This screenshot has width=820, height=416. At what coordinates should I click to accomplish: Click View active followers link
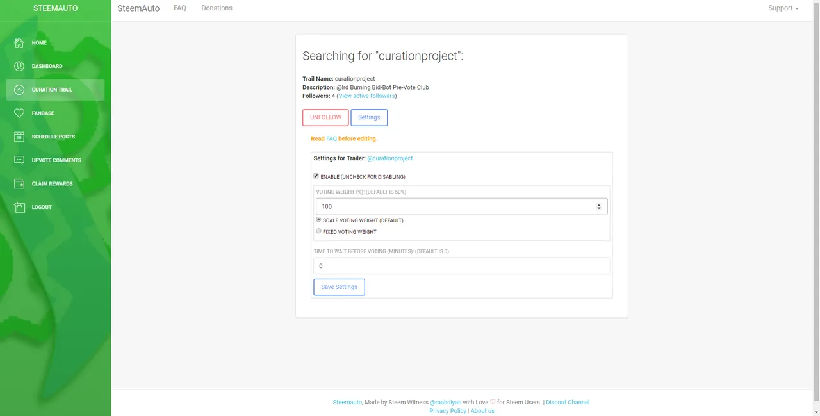(367, 96)
